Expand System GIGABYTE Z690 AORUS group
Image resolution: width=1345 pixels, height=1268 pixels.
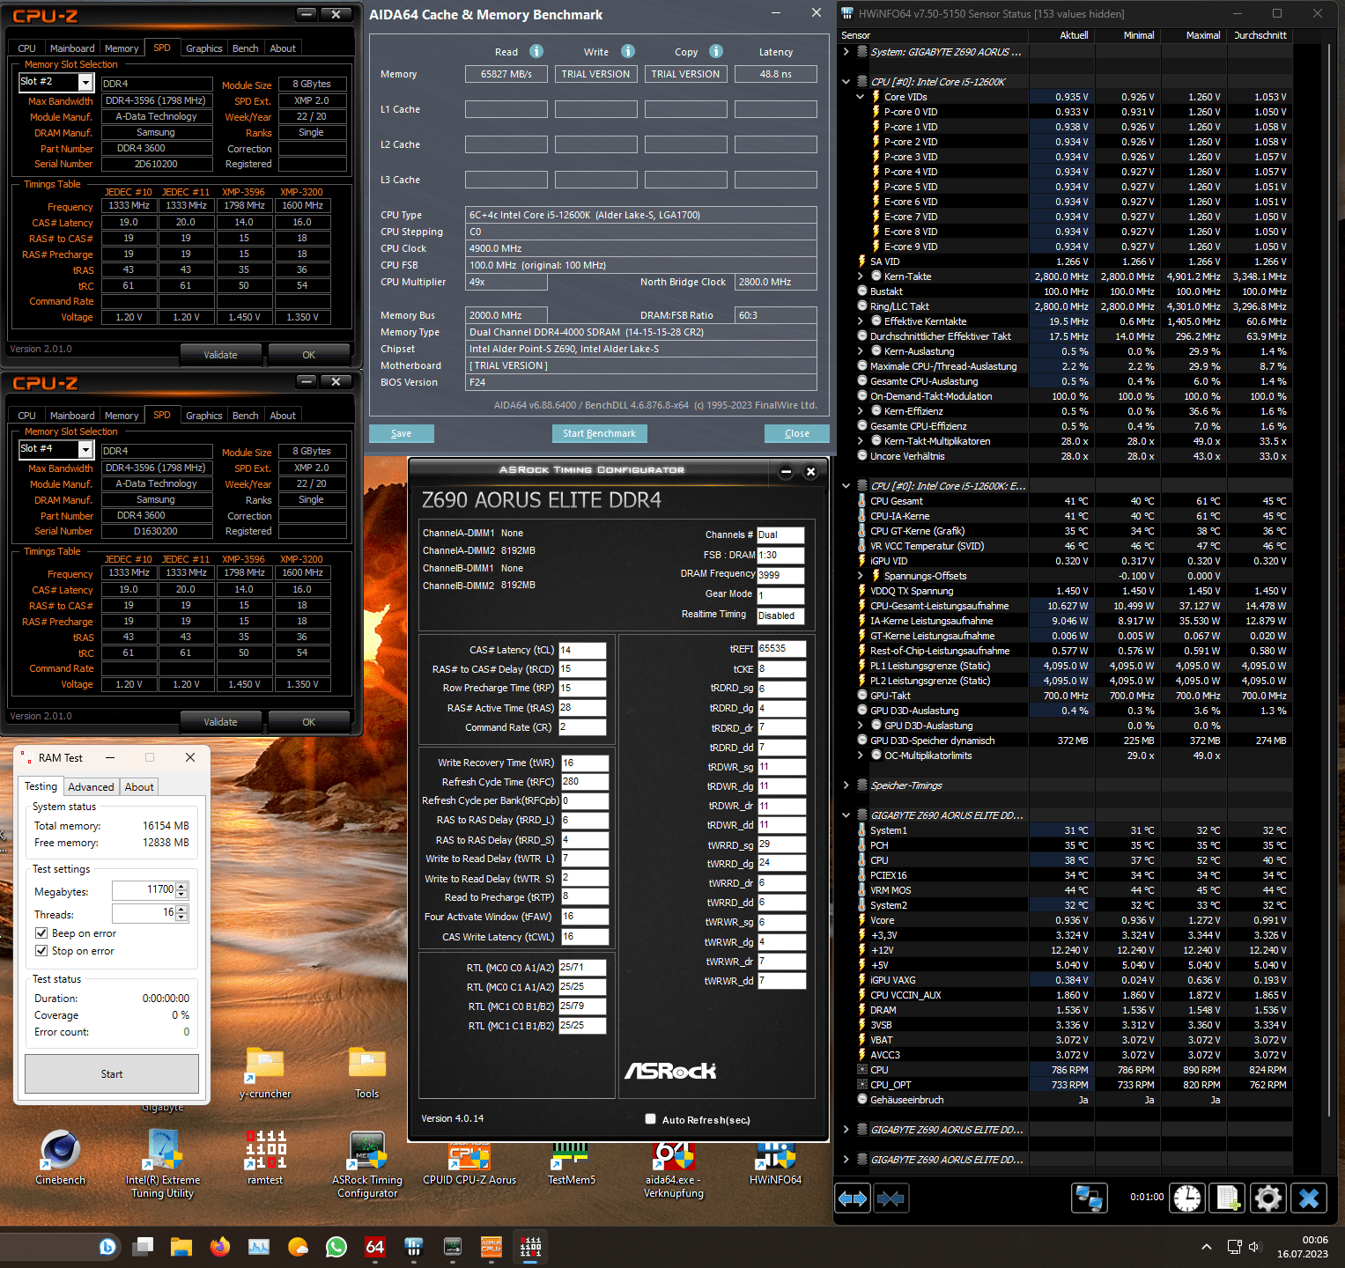coord(846,52)
